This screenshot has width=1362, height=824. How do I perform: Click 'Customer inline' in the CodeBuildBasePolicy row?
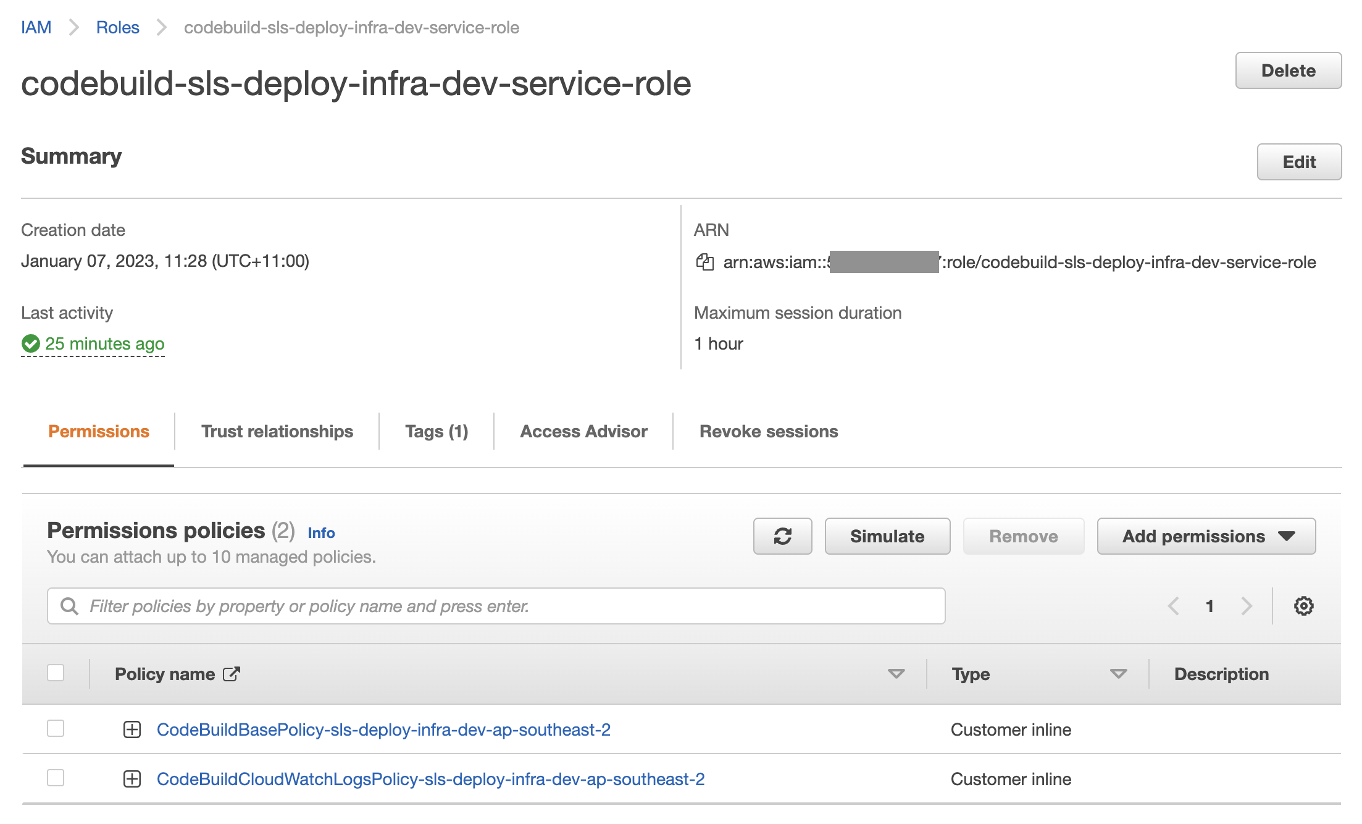pyautogui.click(x=1011, y=729)
